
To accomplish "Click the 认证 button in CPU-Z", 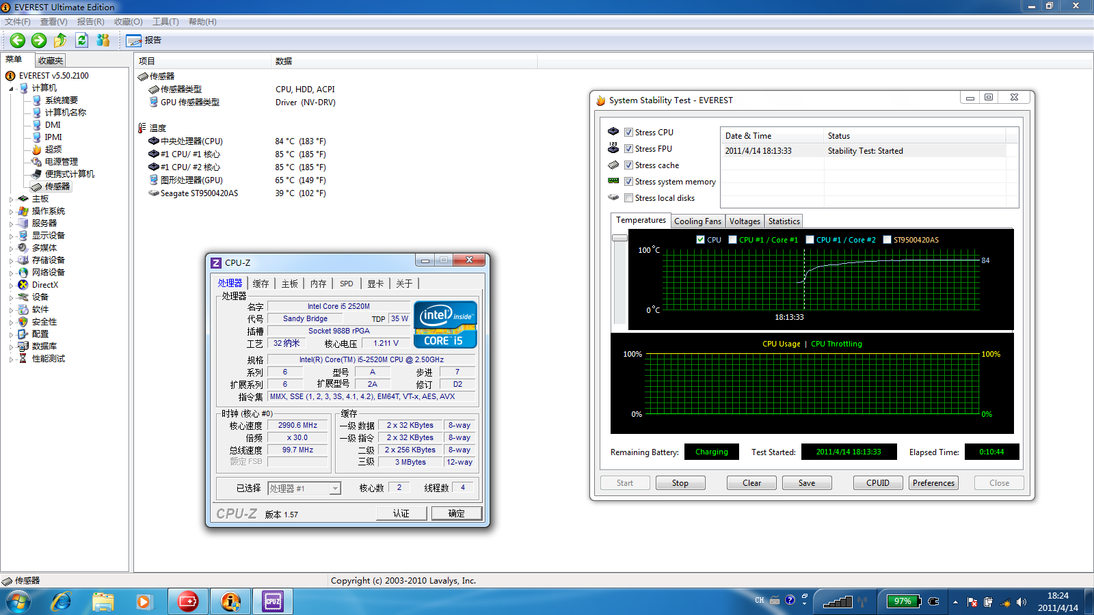I will 401,514.
